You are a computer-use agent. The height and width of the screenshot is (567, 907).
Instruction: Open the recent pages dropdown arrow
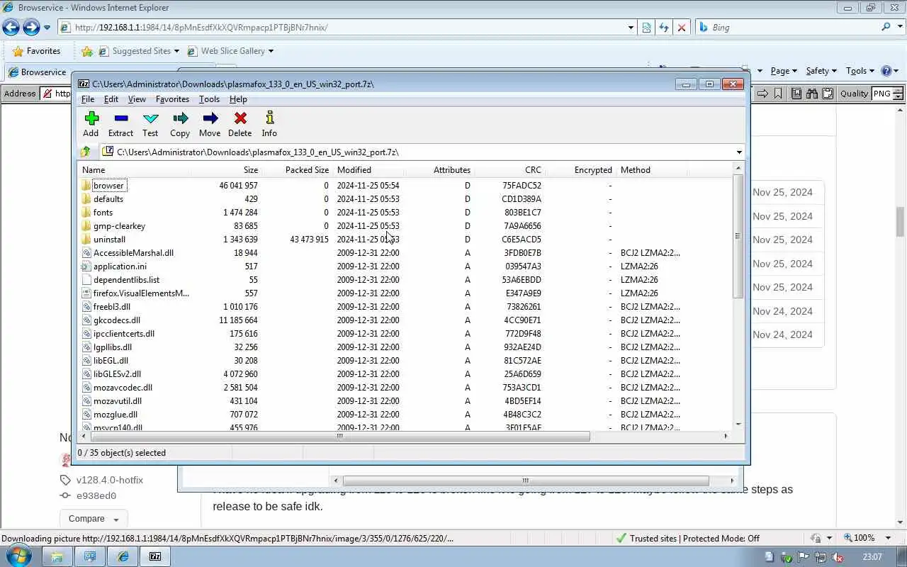click(x=47, y=28)
